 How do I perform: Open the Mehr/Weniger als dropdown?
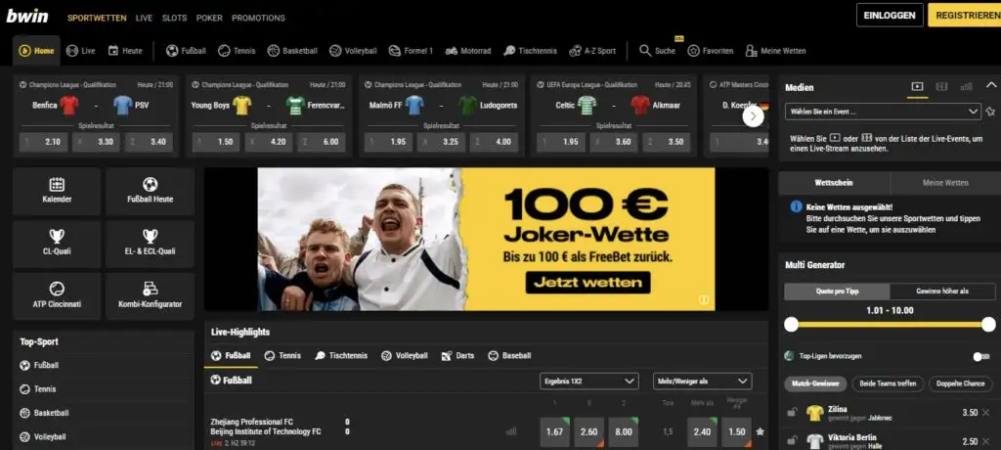[702, 381]
